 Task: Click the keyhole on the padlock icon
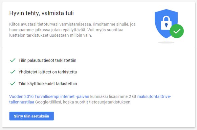[x=166, y=25]
